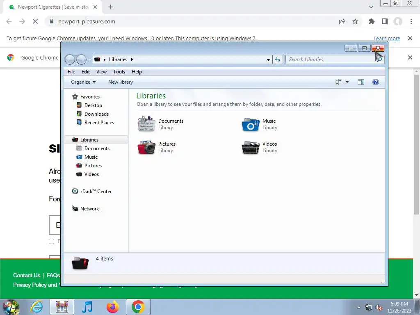This screenshot has height=315, width=420.
Task: Launch Internet Explorer from taskbar
Action: 37,307
